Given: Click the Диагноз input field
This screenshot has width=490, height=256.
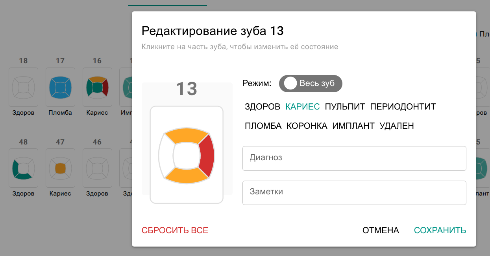Looking at the screenshot, I should (x=354, y=158).
